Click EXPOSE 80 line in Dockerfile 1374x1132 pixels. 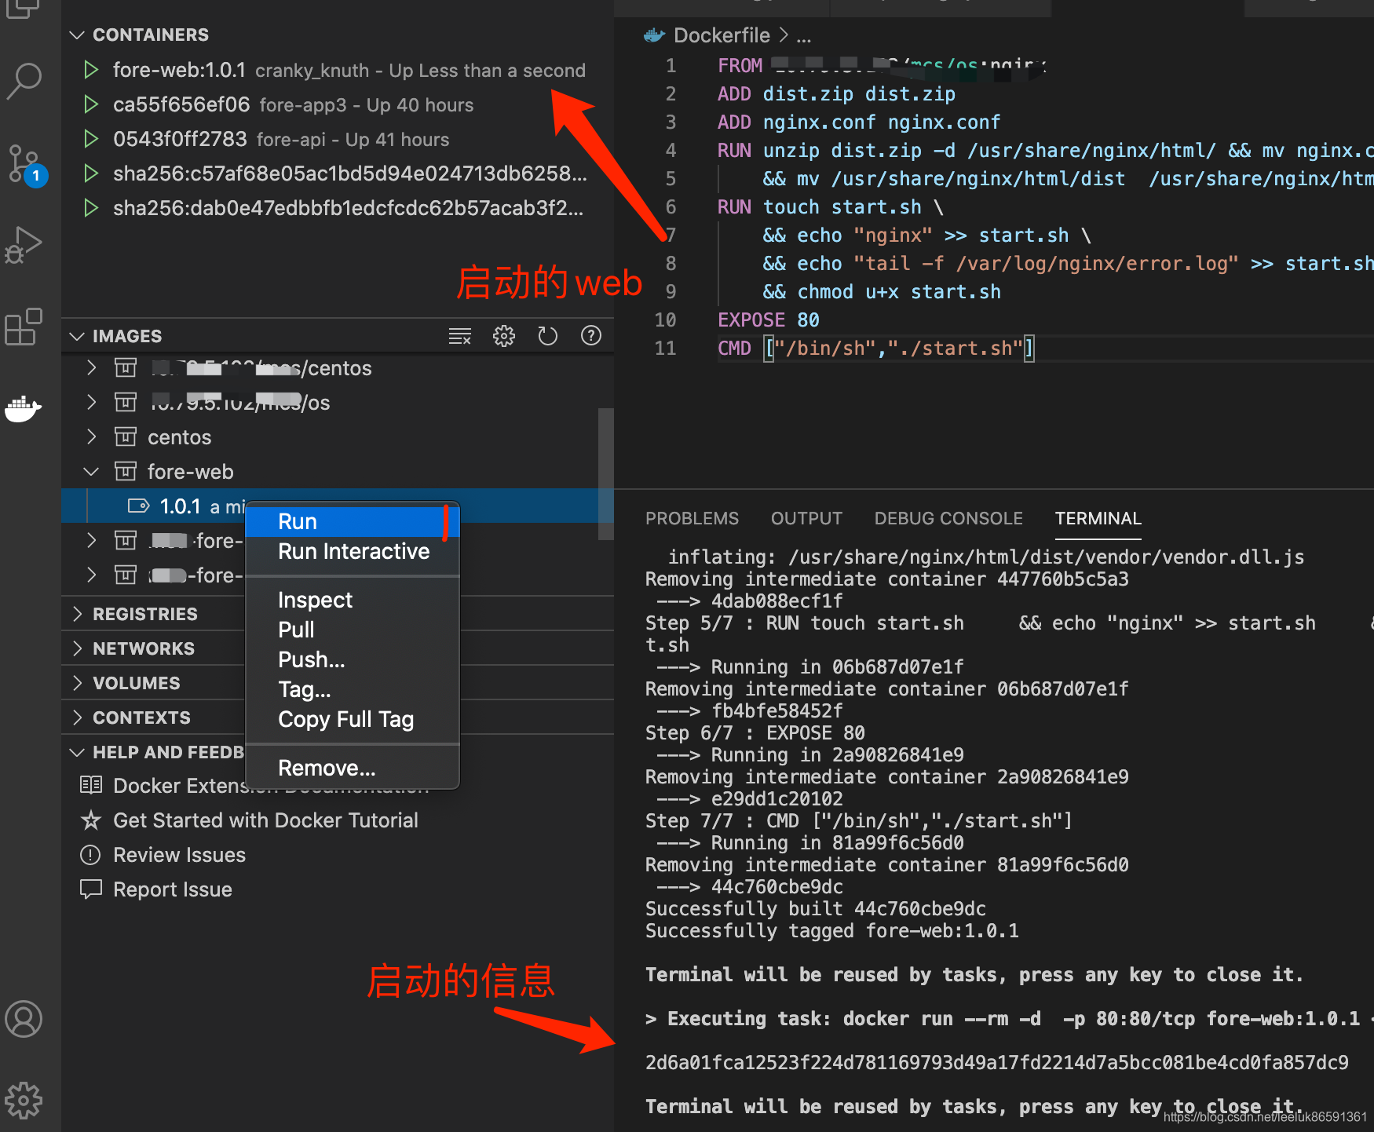pos(769,320)
